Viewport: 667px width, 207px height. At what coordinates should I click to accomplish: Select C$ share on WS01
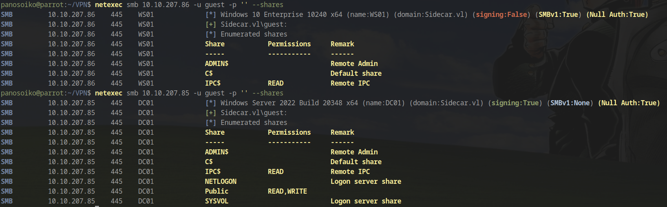[x=209, y=73]
